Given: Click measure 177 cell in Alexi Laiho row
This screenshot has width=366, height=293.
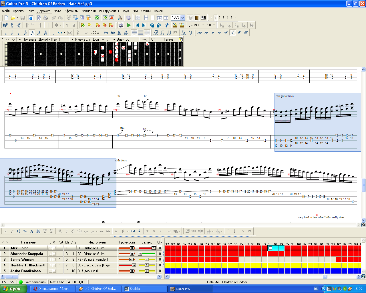Looking at the screenshot, I should click(x=270, y=248).
